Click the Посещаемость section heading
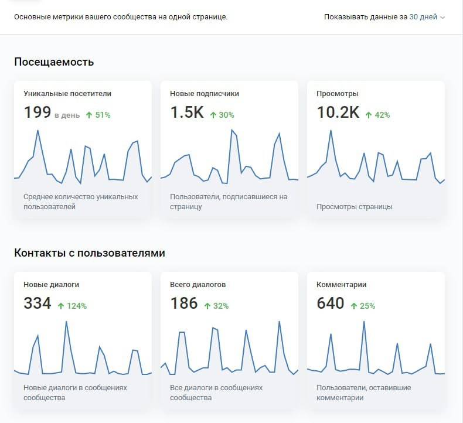 54,62
